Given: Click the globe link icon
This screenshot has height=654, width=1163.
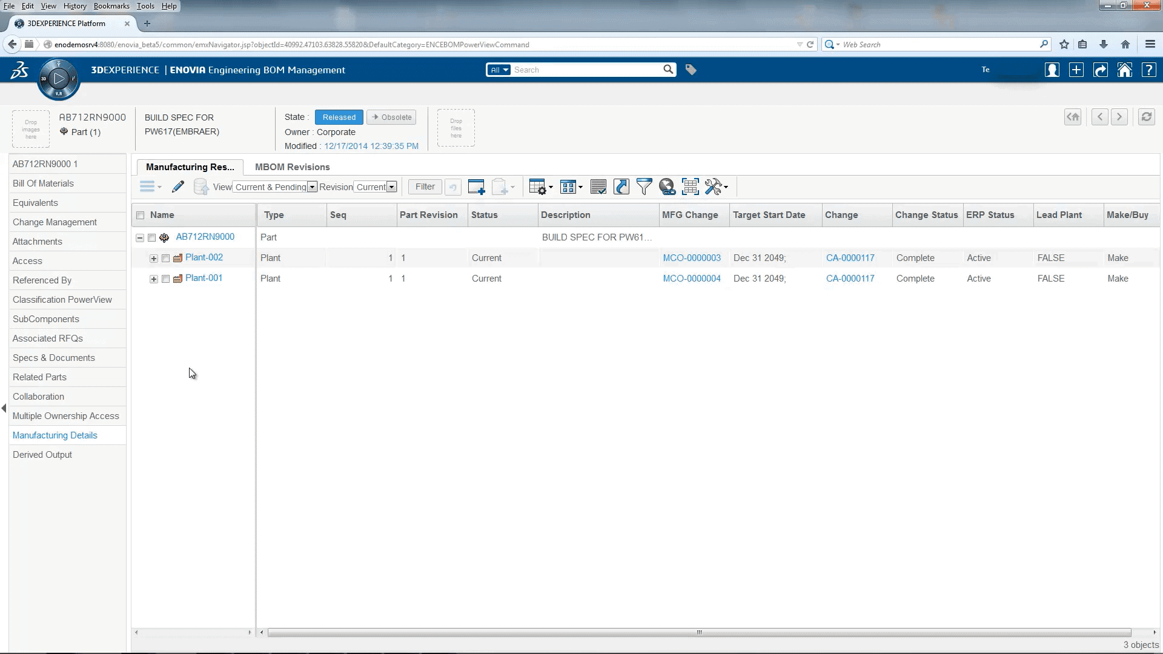Looking at the screenshot, I should [x=668, y=187].
